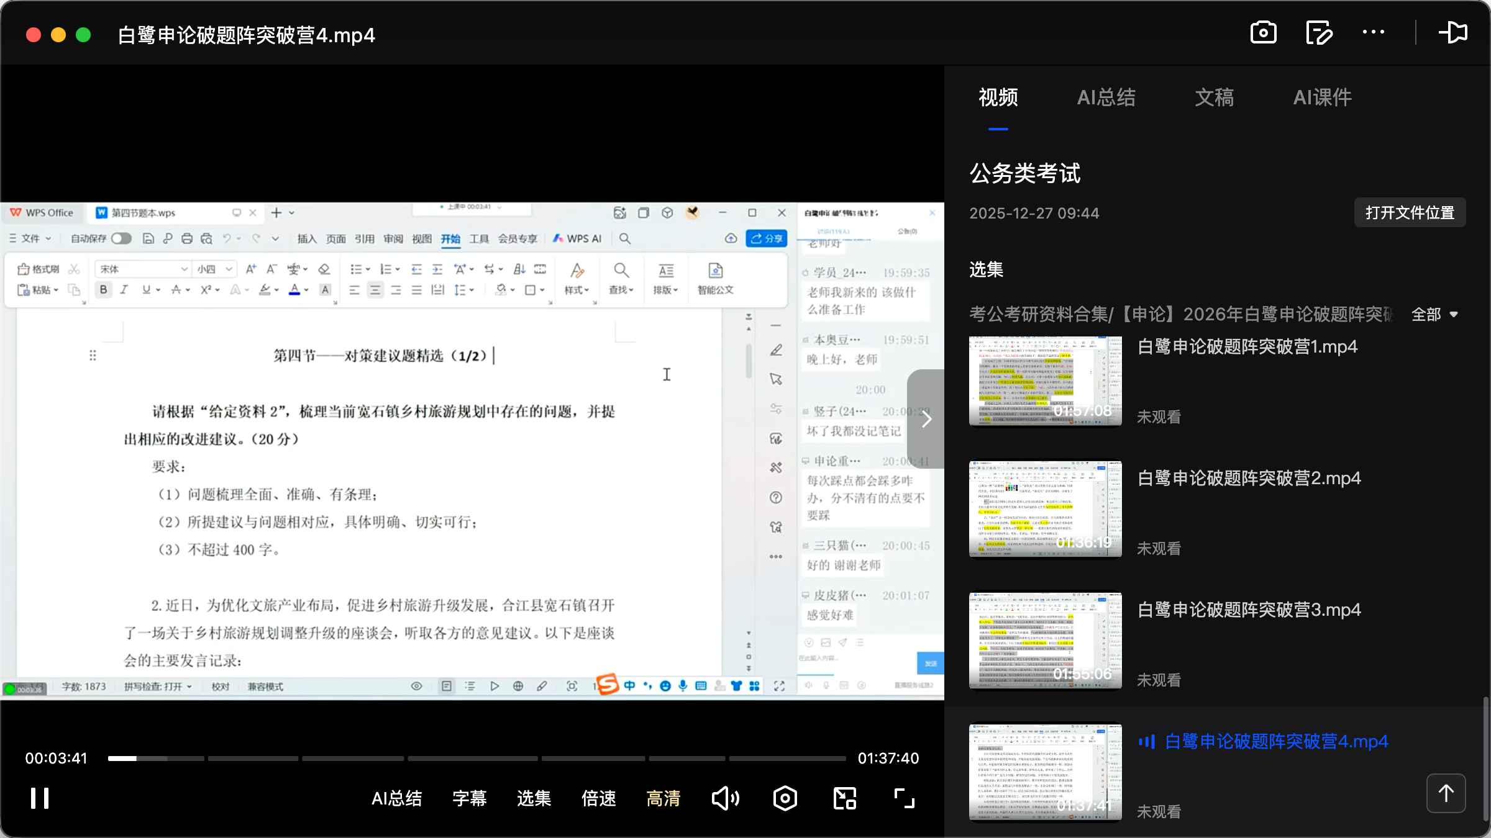Toggle bold formatting in WPS
Viewport: 1491px width, 838px height.
click(x=103, y=289)
